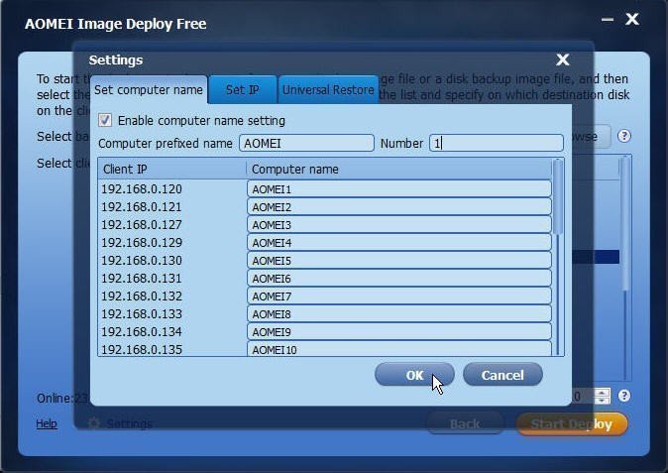The width and height of the screenshot is (668, 473).
Task: Edit the AOMEI2 computer name field
Action: tap(399, 206)
